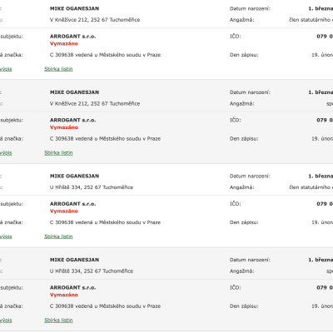Open the partially visible Výpis link, third record
This screenshot has width=333, height=333.
pyautogui.click(x=6, y=236)
